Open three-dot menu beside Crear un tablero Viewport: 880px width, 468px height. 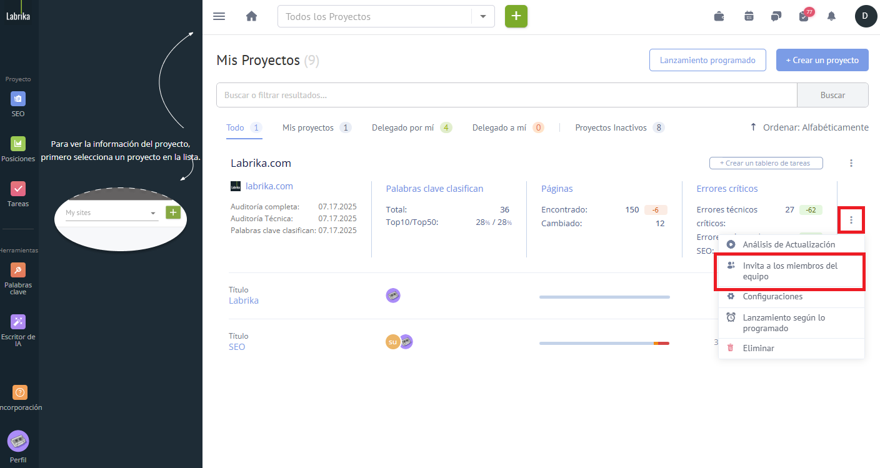tap(851, 163)
